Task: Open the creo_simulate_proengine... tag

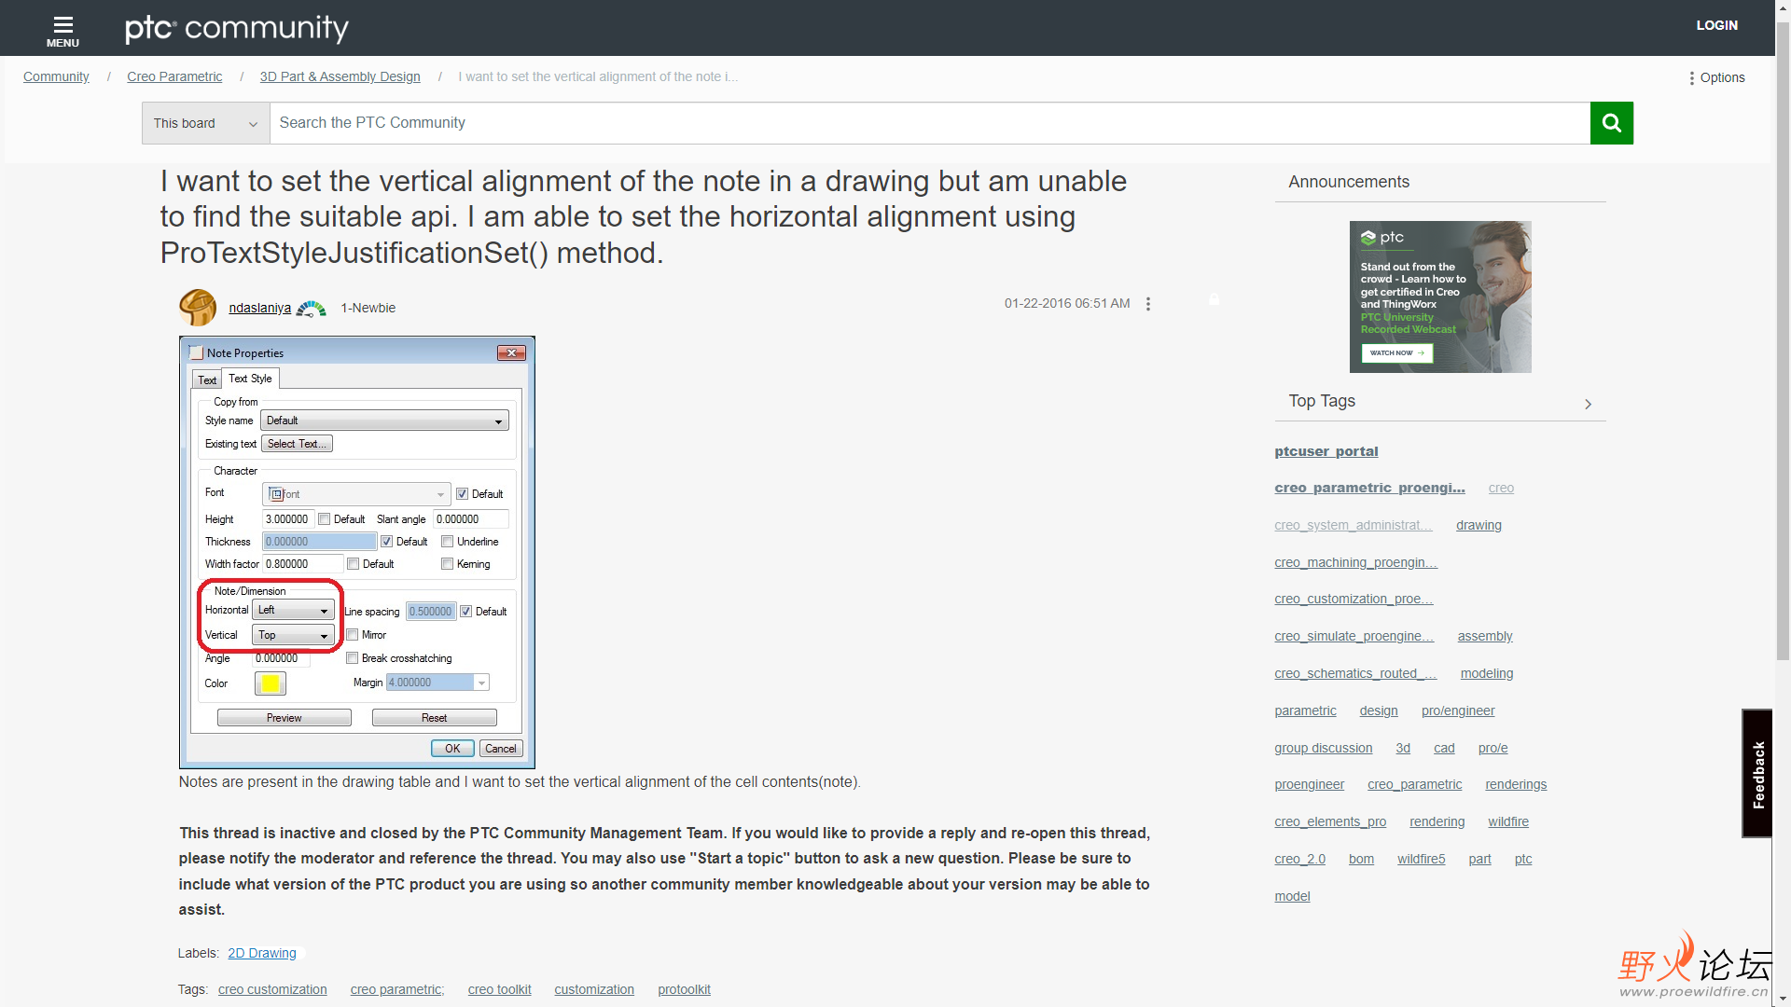Action: (x=1354, y=636)
